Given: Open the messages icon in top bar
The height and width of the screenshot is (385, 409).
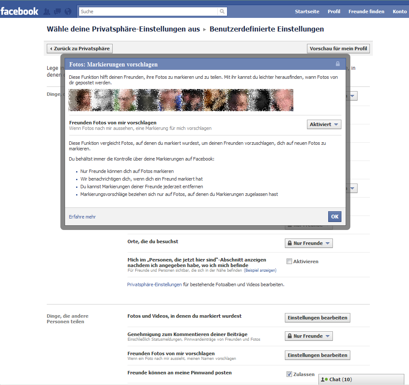Looking at the screenshot, I should (57, 11).
